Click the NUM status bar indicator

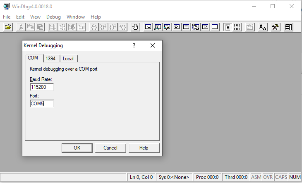295,177
